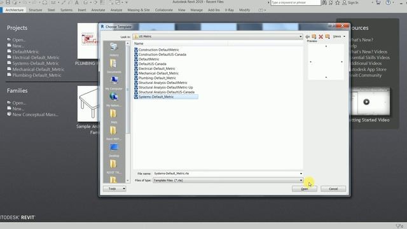The image size is (407, 229).
Task: Click the Save icon in quick access toolbar
Action: point(8,3)
